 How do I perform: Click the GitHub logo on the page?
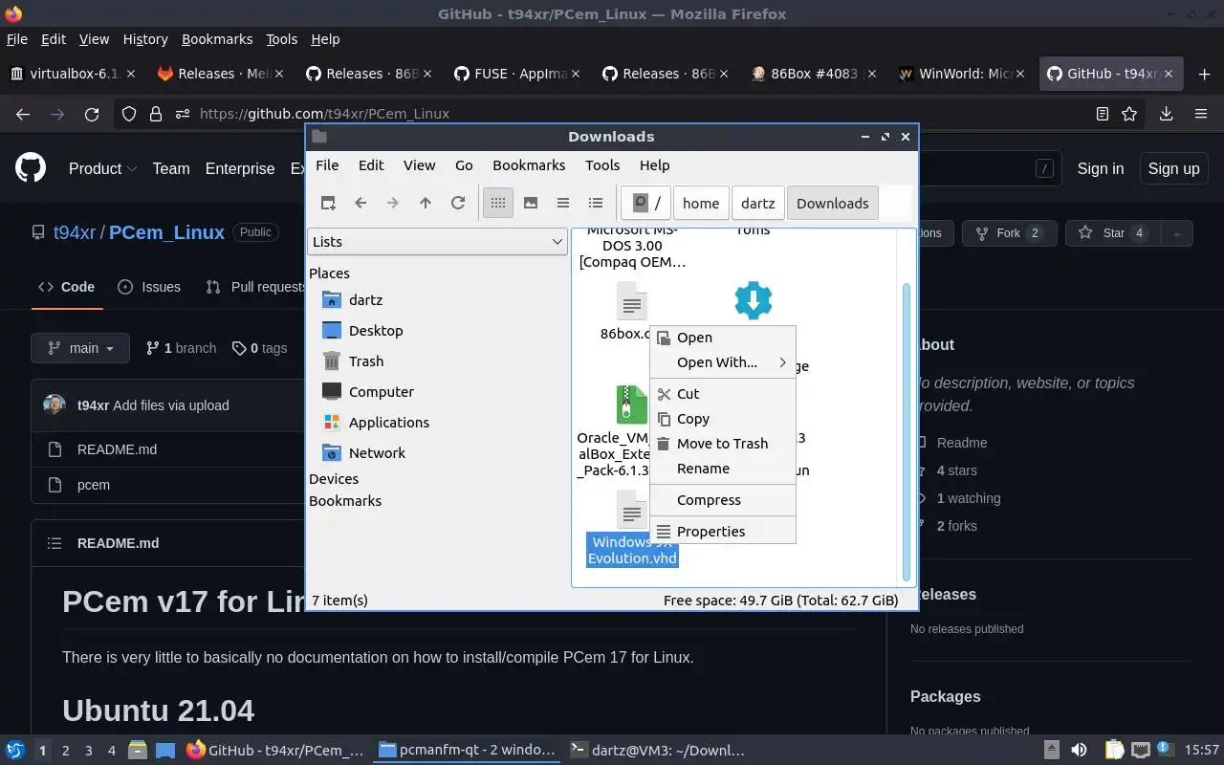[x=31, y=168]
